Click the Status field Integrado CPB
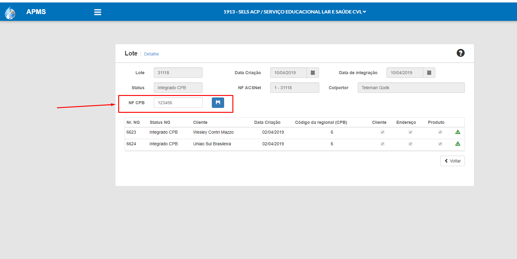 point(178,88)
